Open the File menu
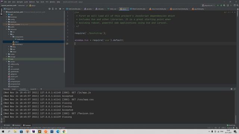239x134 pixels. coord(6,2)
